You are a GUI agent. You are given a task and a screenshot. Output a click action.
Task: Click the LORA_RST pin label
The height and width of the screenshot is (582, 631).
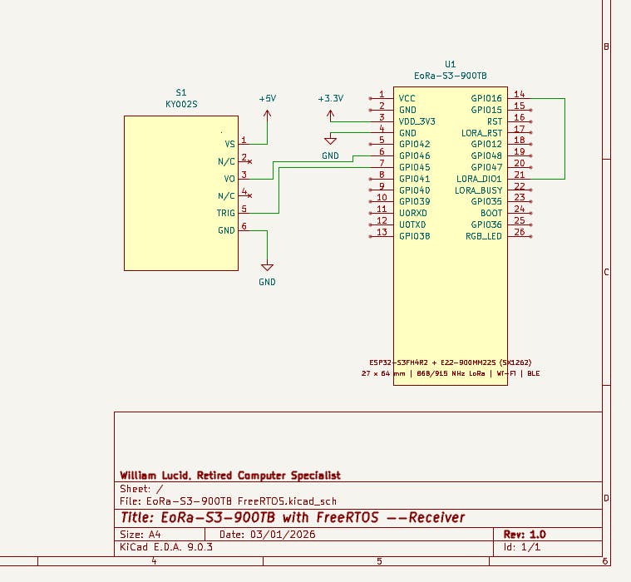[x=481, y=133]
